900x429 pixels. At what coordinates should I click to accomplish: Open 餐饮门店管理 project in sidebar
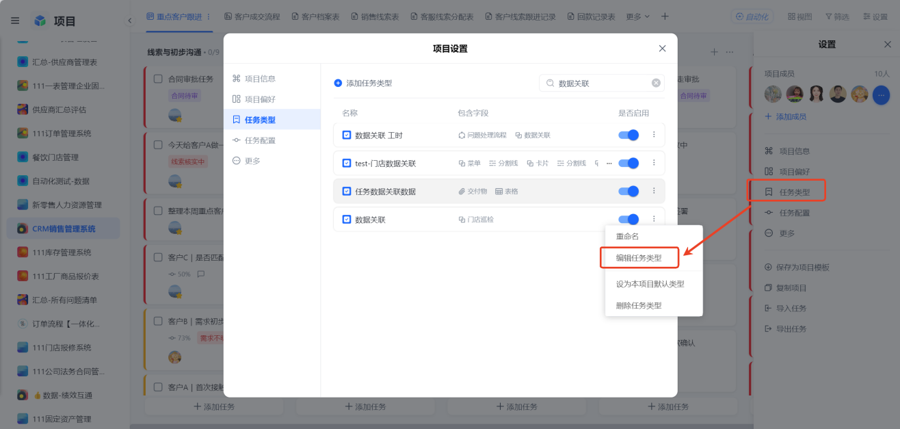(63, 157)
